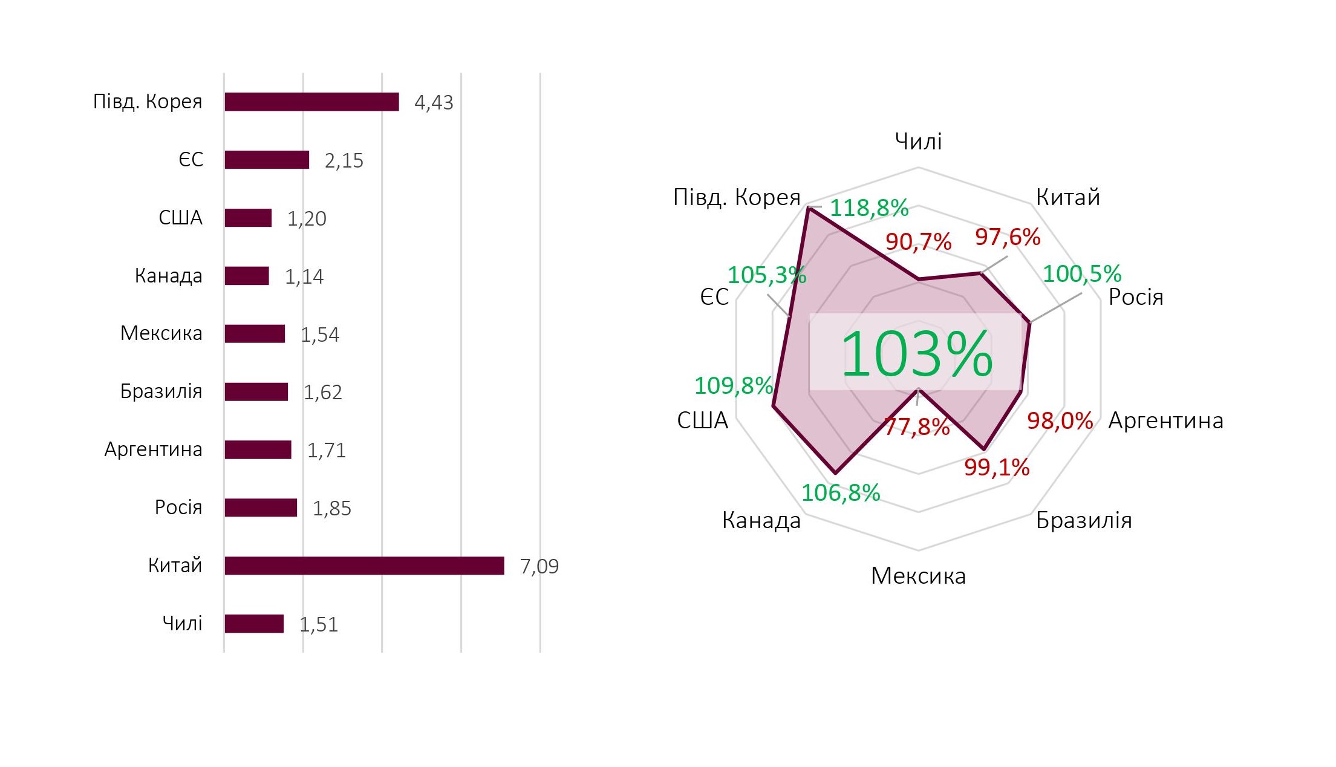The width and height of the screenshot is (1336, 767).
Task: Click the ЄС bar in bar chart
Action: pyautogui.click(x=267, y=160)
